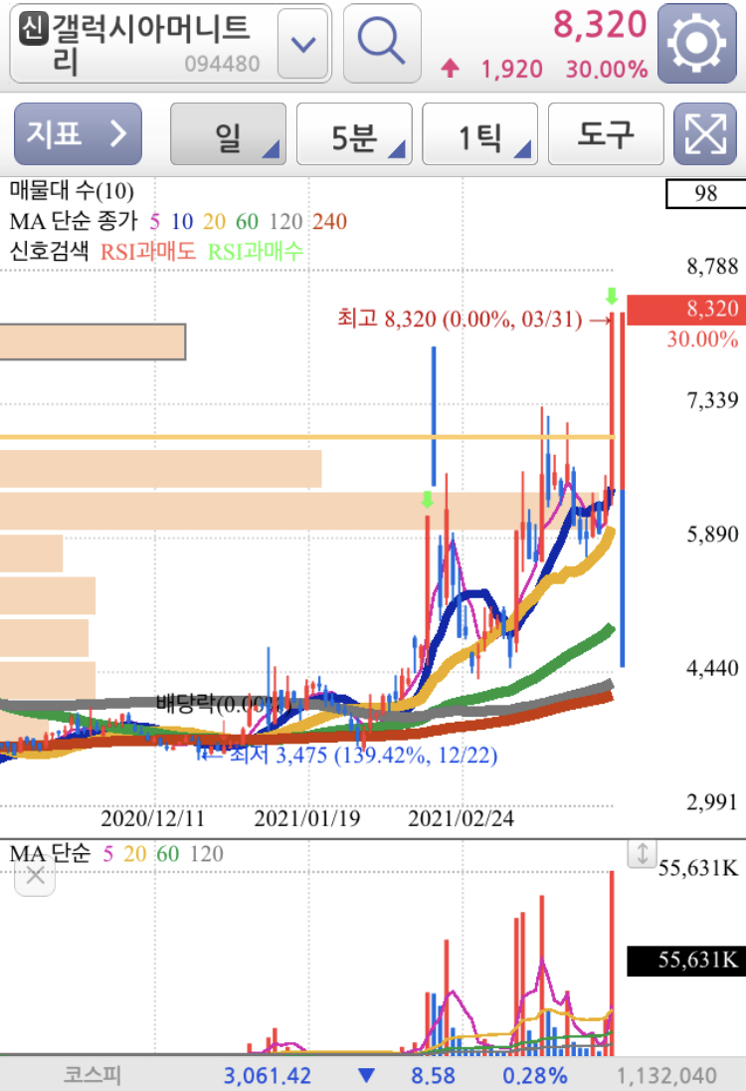Click the current price 8,320 header
The height and width of the screenshot is (1091, 746).
point(600,24)
